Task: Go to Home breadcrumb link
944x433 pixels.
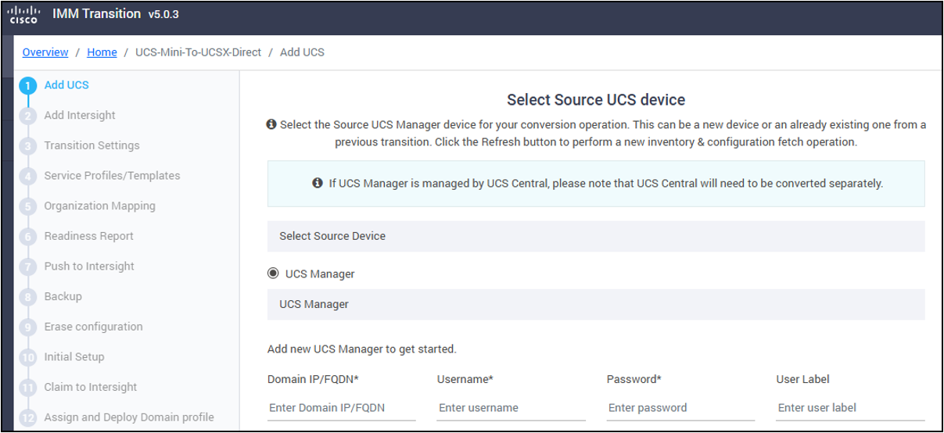Action: pos(102,52)
